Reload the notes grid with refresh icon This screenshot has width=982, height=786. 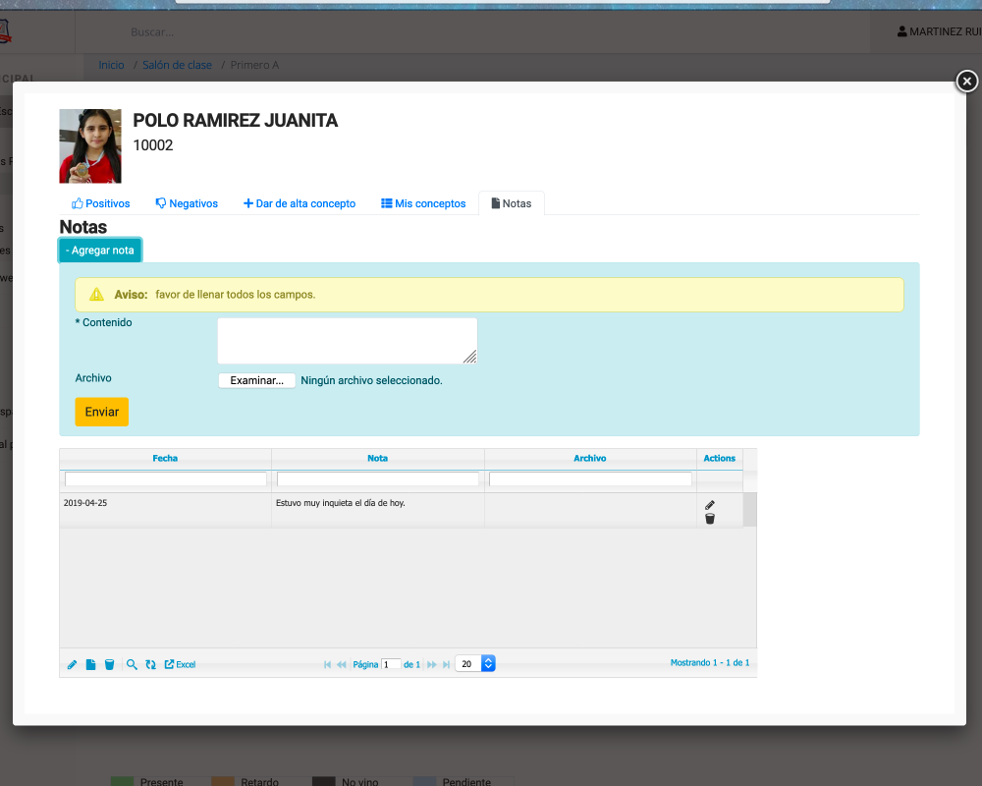point(150,665)
